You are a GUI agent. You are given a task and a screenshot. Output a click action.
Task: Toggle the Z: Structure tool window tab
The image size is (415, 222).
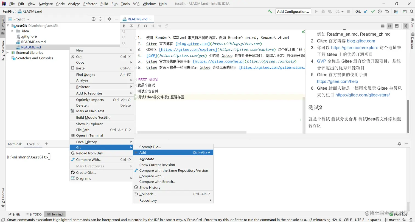[x=3, y=50]
